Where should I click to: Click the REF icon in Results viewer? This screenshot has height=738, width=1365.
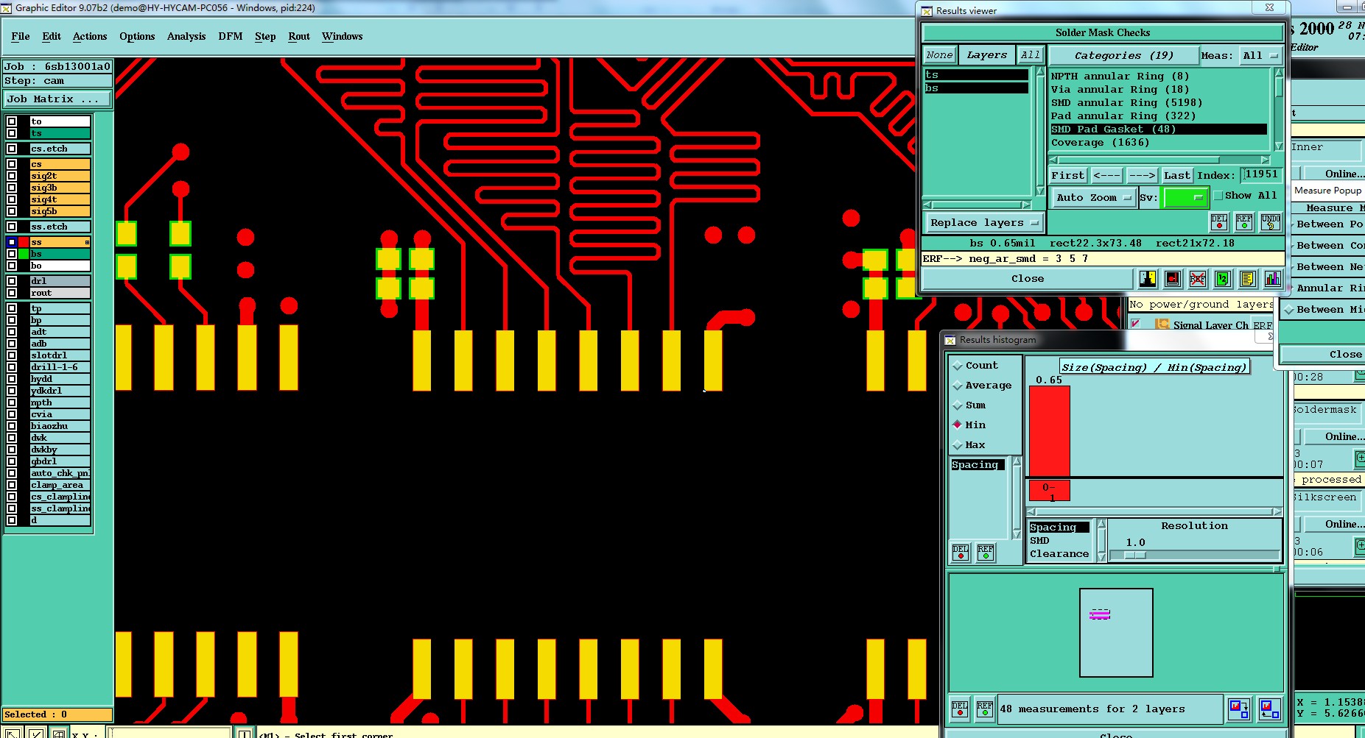pyautogui.click(x=1244, y=221)
